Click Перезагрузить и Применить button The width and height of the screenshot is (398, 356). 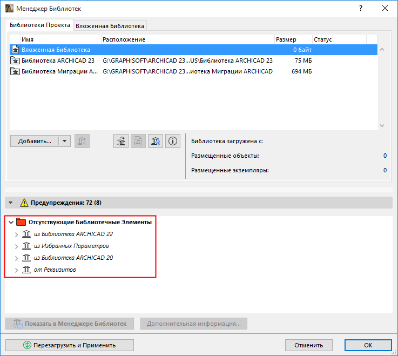70,345
